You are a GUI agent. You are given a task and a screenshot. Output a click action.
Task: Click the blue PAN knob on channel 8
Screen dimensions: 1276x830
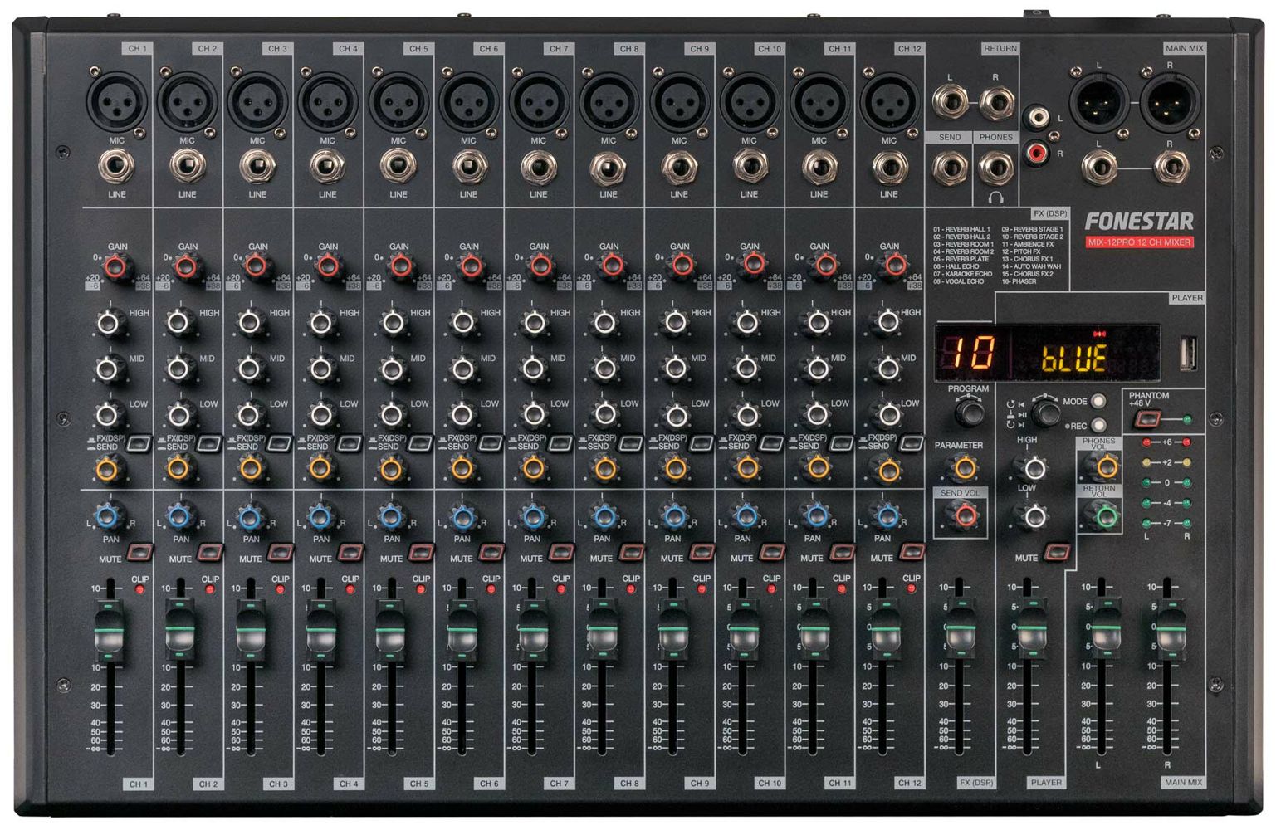coord(603,518)
